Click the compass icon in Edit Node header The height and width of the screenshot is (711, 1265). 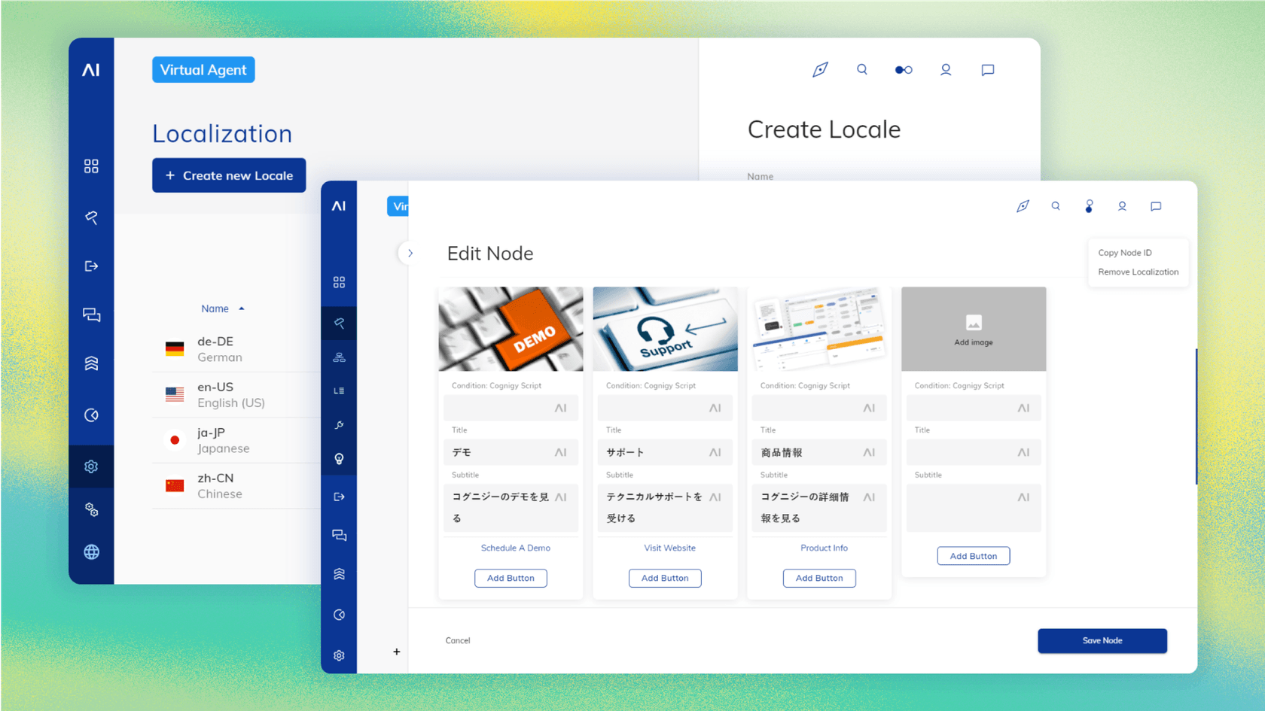[1023, 206]
